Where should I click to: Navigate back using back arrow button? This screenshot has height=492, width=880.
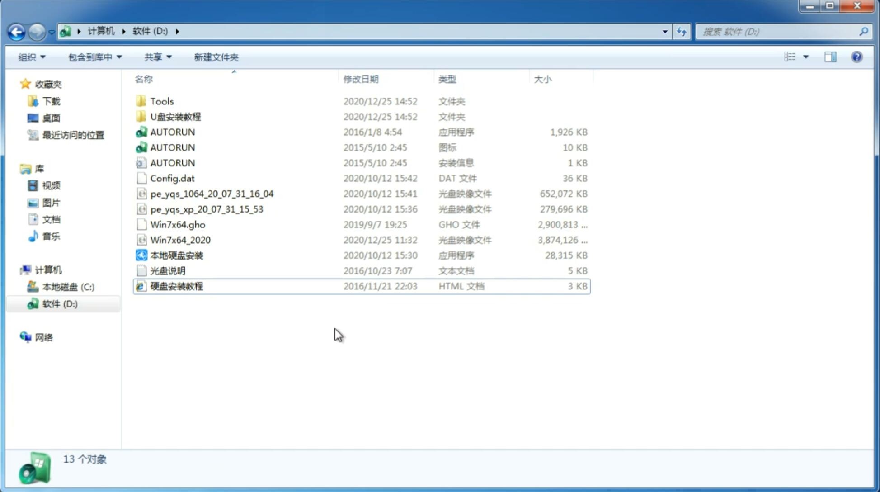click(16, 31)
